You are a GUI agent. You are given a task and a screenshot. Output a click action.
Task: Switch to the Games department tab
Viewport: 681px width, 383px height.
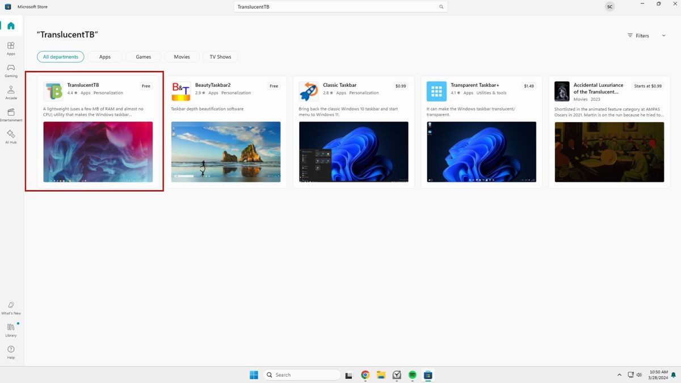(143, 57)
